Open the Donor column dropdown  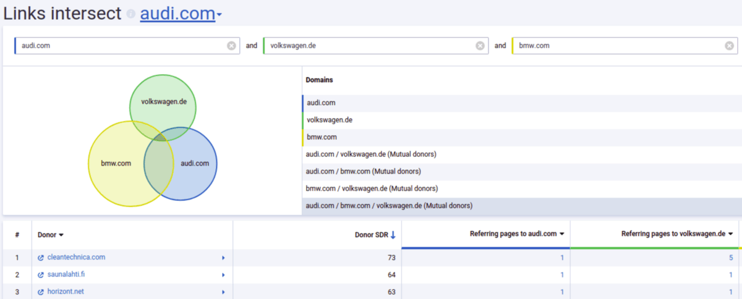pyautogui.click(x=61, y=235)
